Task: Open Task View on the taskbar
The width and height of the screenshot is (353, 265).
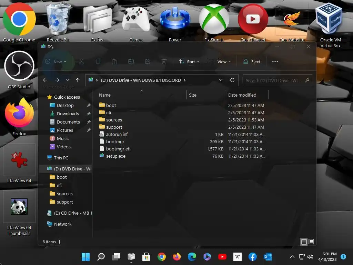Action: 116,257
